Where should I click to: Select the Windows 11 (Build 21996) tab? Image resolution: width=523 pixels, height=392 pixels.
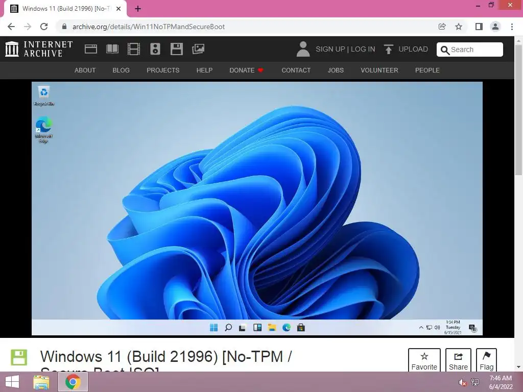(x=65, y=9)
